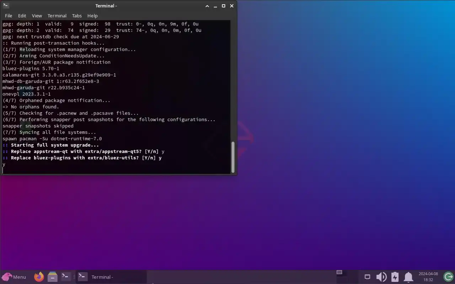Click 'calamares-git 3.3.0.a3.r135.g29ef9e909-1' text
Screen dimensions: 455x284
59,75
